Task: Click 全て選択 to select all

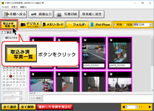Action: (x=10, y=107)
